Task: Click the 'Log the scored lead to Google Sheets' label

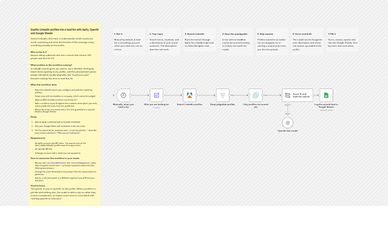Action: click(326, 106)
